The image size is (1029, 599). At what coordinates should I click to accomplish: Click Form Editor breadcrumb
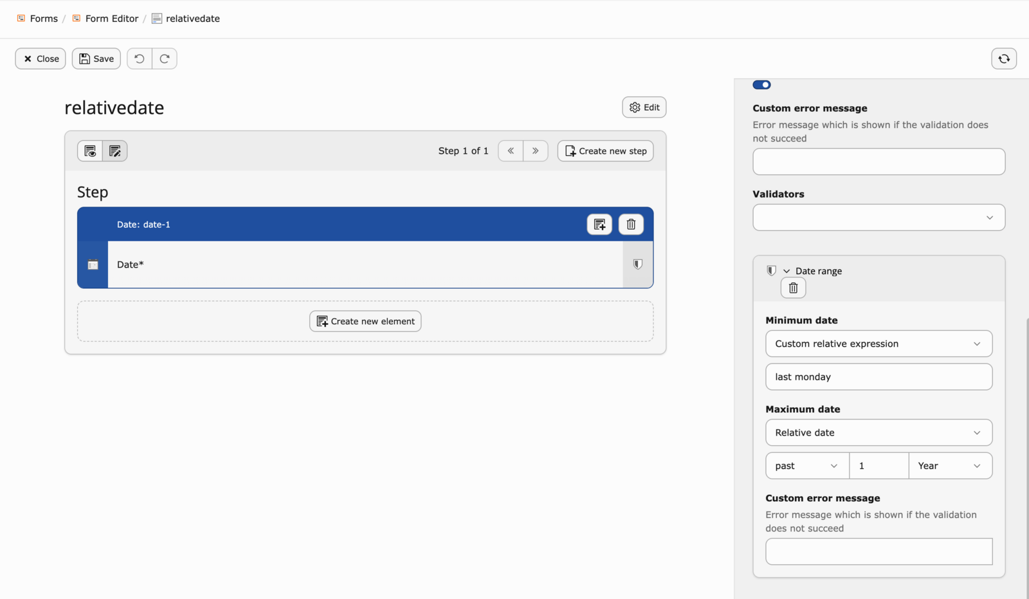pos(111,19)
